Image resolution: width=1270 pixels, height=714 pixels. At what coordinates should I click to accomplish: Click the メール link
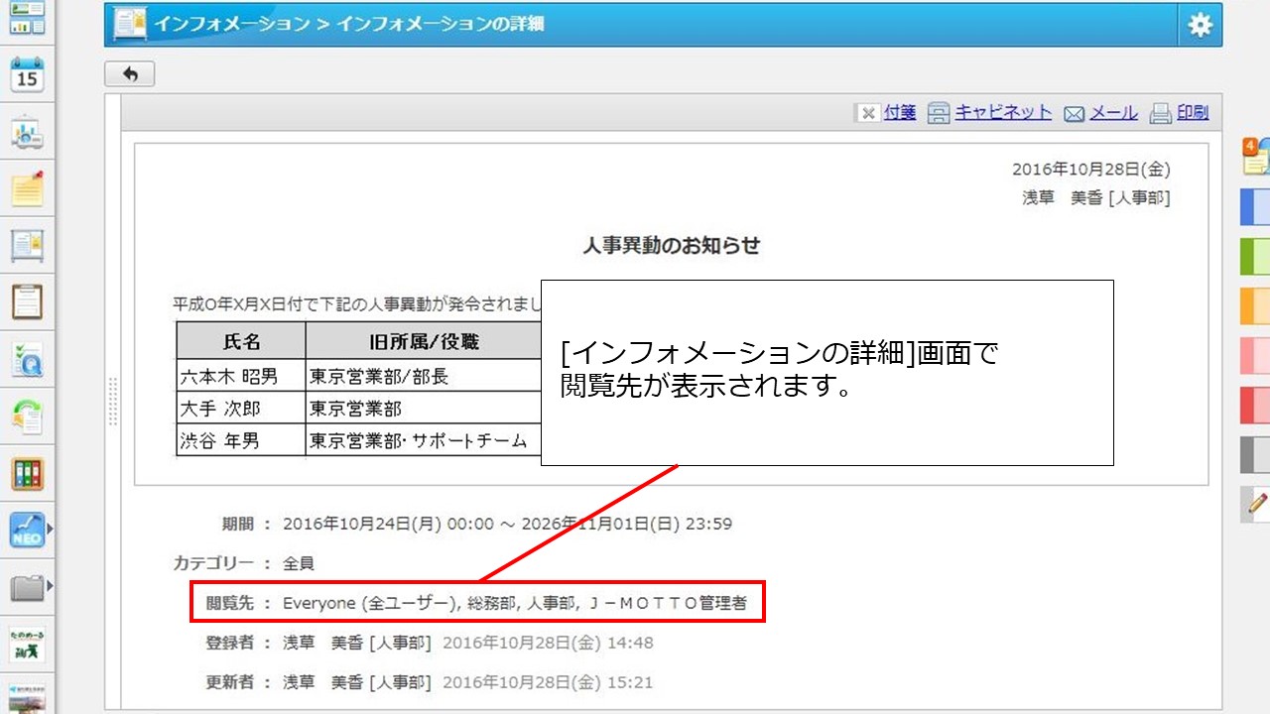pos(1113,113)
